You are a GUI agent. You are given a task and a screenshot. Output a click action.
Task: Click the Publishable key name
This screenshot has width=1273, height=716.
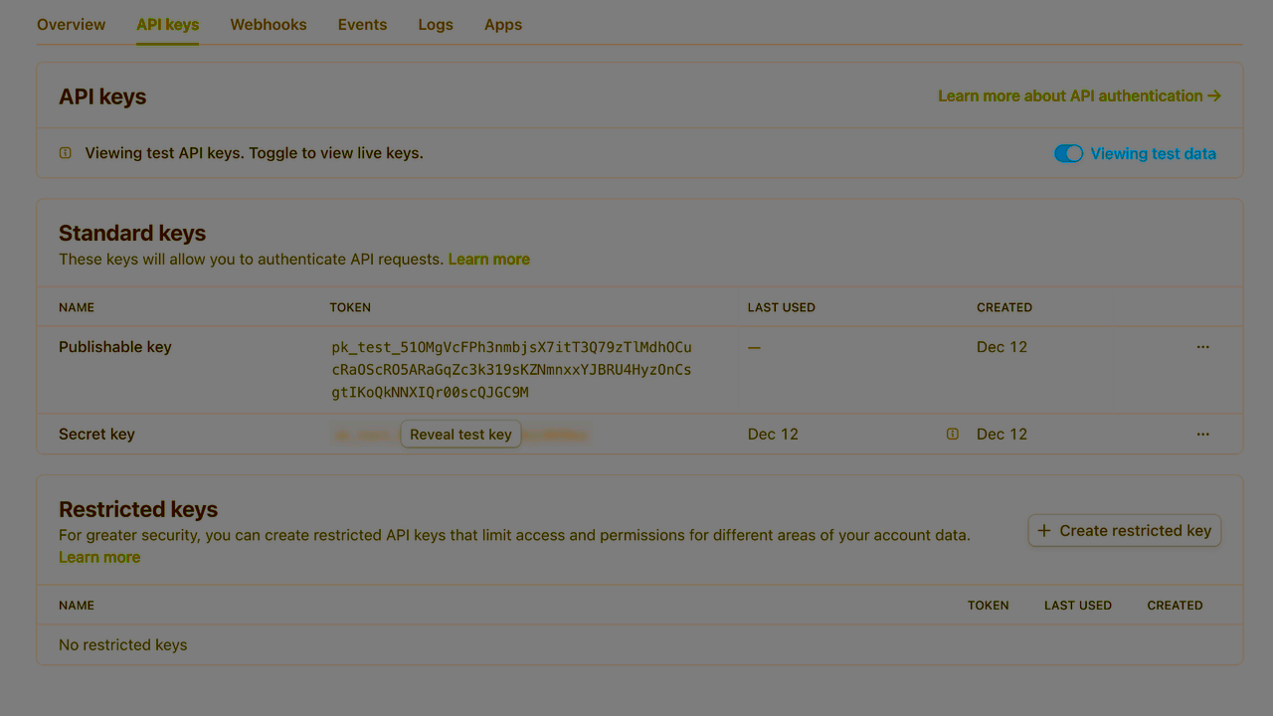tap(114, 347)
